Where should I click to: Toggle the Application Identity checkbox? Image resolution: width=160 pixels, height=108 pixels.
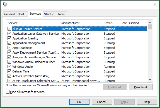click(x=9, y=38)
